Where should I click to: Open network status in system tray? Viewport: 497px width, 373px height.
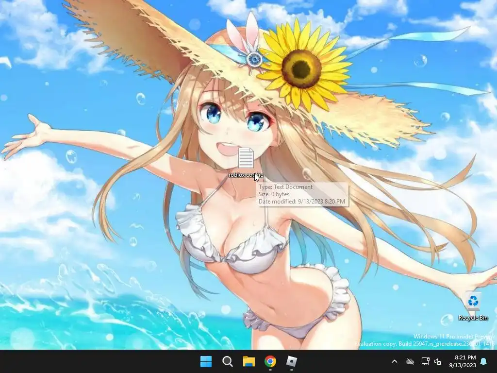tap(425, 361)
